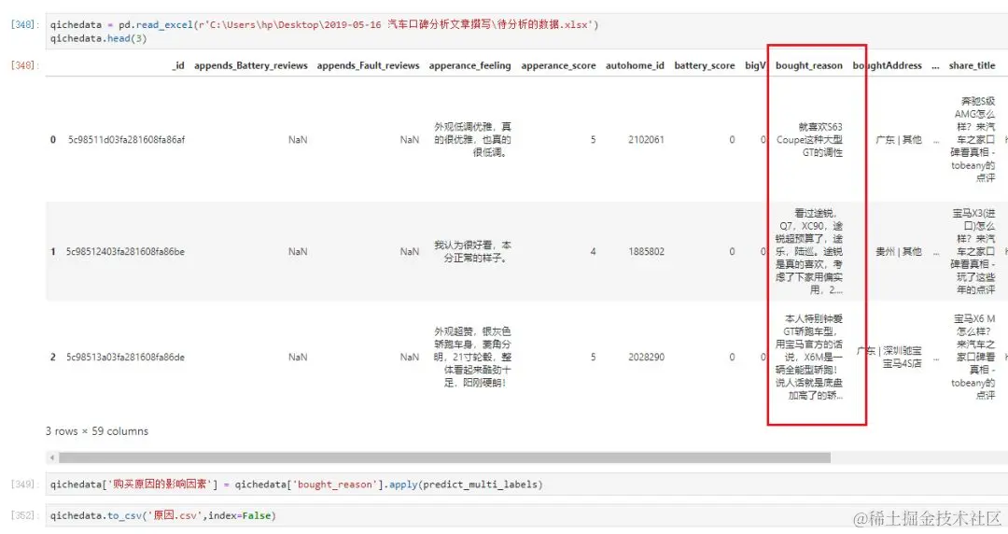Click the share_title column header
The height and width of the screenshot is (534, 1008).
pos(972,65)
